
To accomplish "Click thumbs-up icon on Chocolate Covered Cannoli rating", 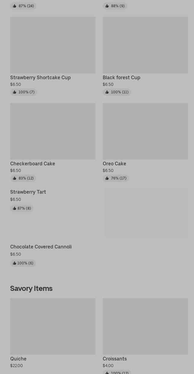I will tap(14, 263).
